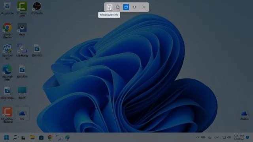
Task: Choose the Fullscreen Snip mode
Action: point(134,7)
